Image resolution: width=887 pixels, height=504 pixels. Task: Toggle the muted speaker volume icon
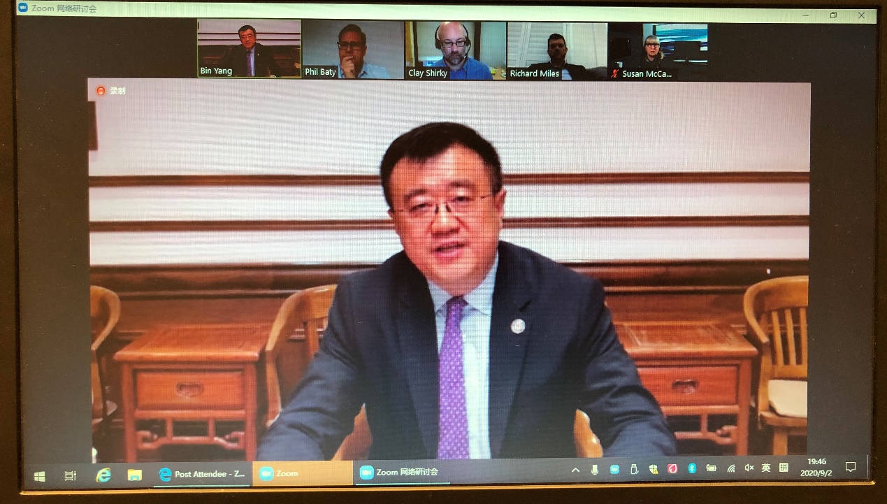(749, 468)
